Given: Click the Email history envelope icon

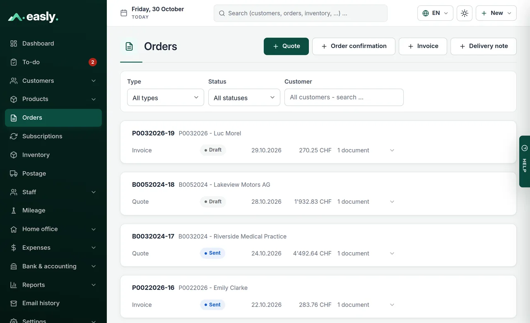Looking at the screenshot, I should [x=14, y=303].
